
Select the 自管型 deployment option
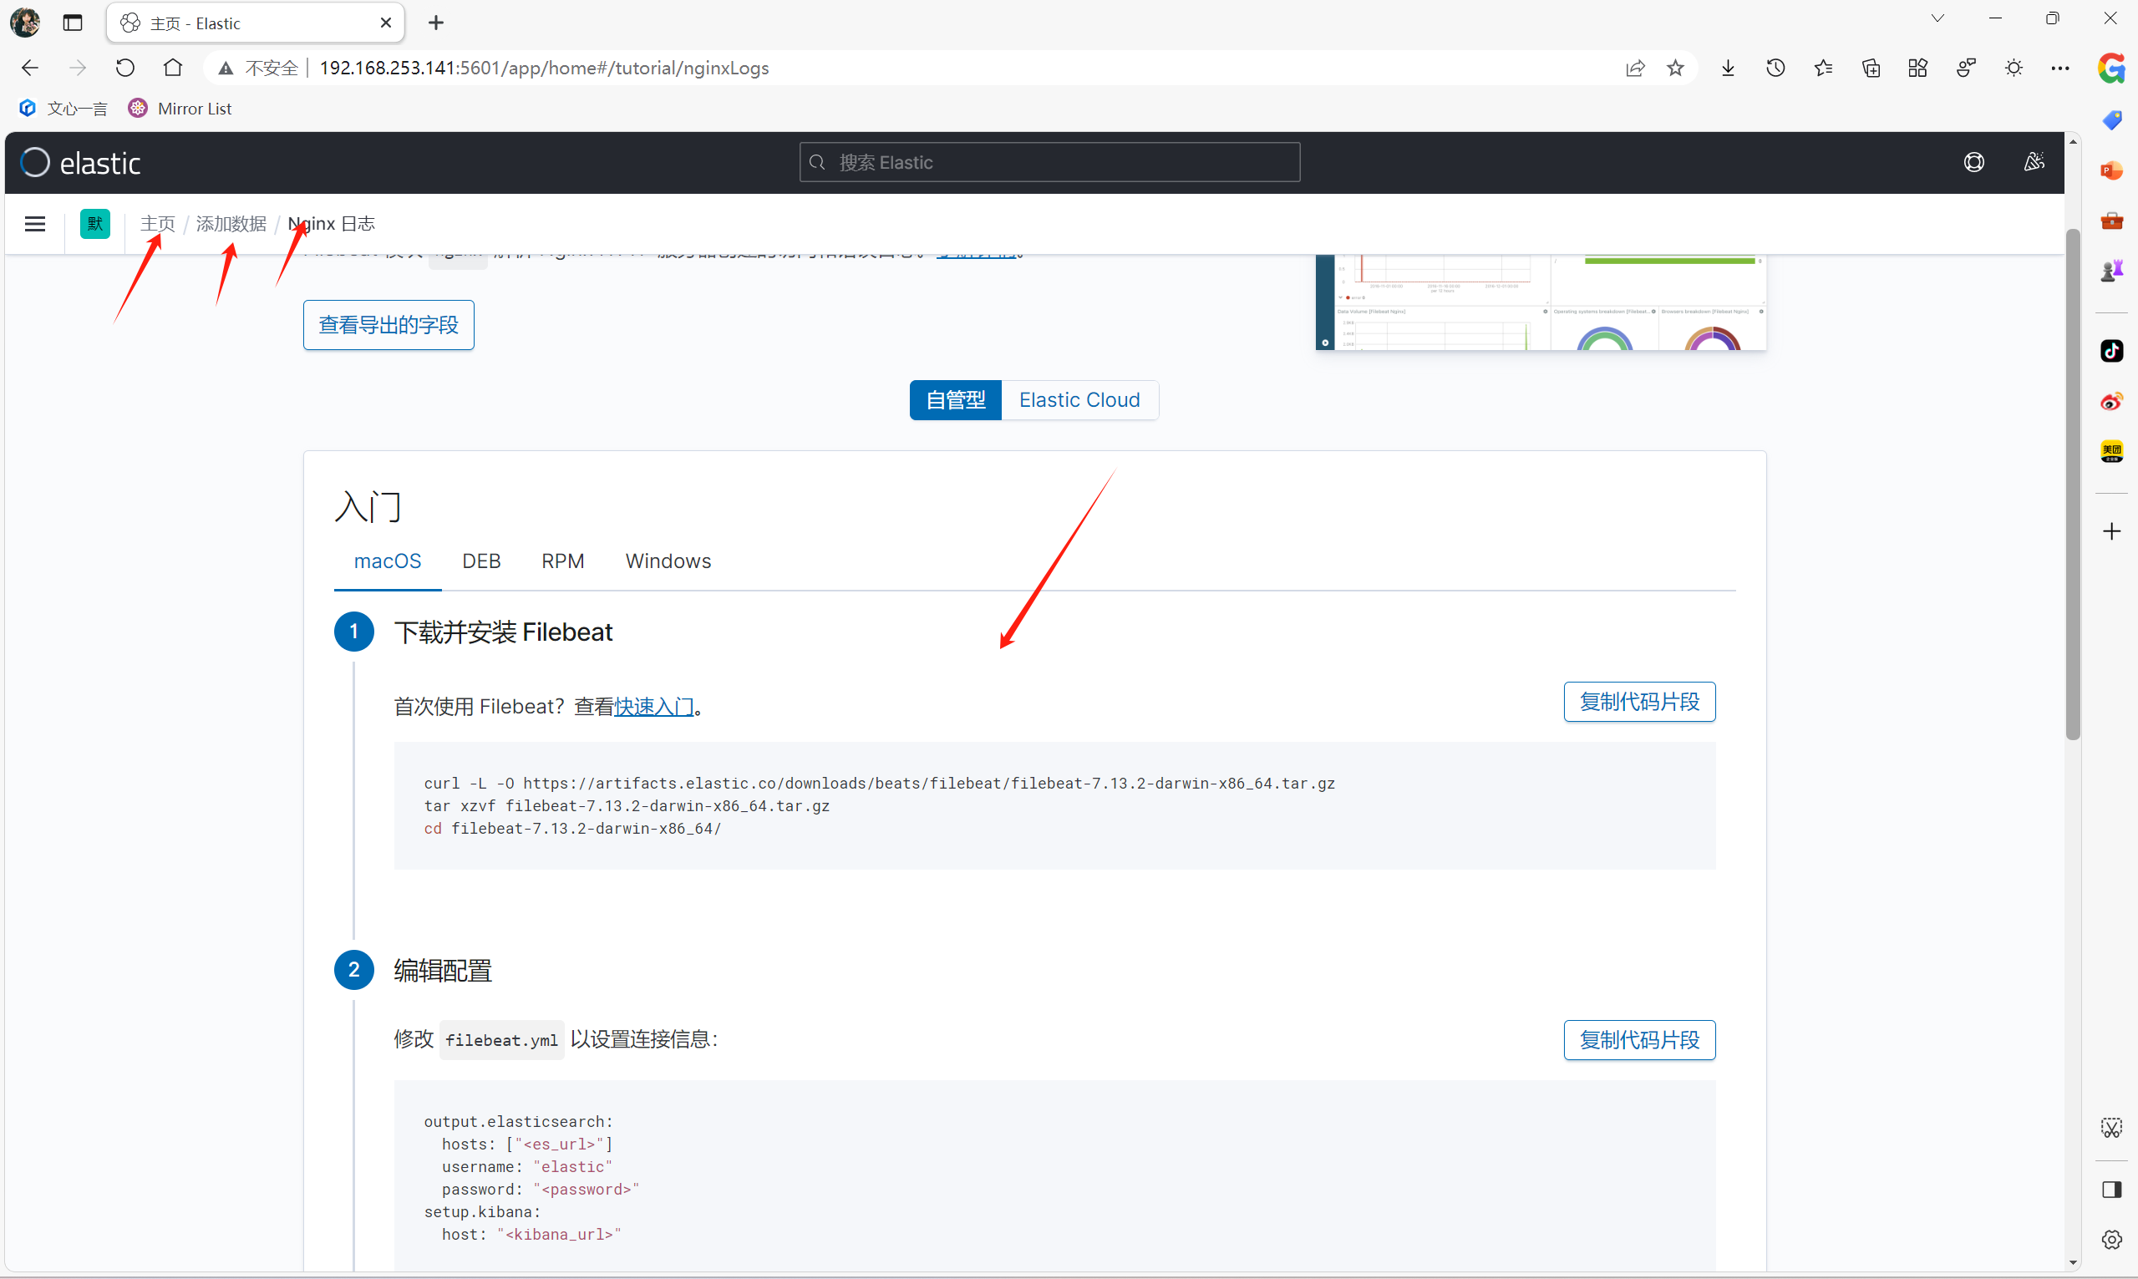[956, 400]
